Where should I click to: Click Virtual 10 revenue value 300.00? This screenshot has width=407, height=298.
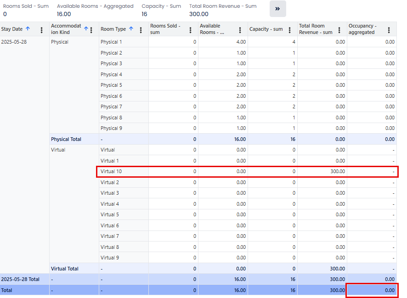point(337,172)
